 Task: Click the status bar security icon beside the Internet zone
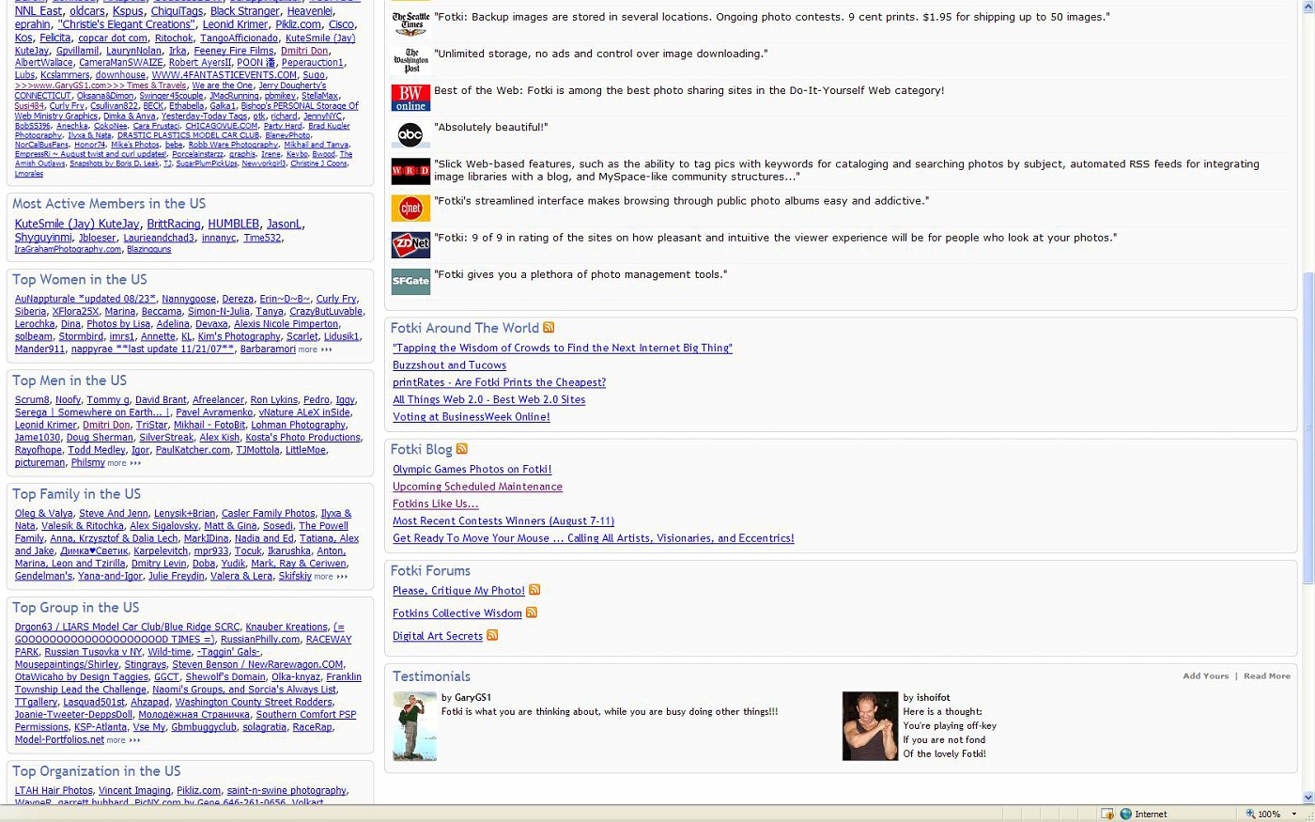coord(1107,814)
